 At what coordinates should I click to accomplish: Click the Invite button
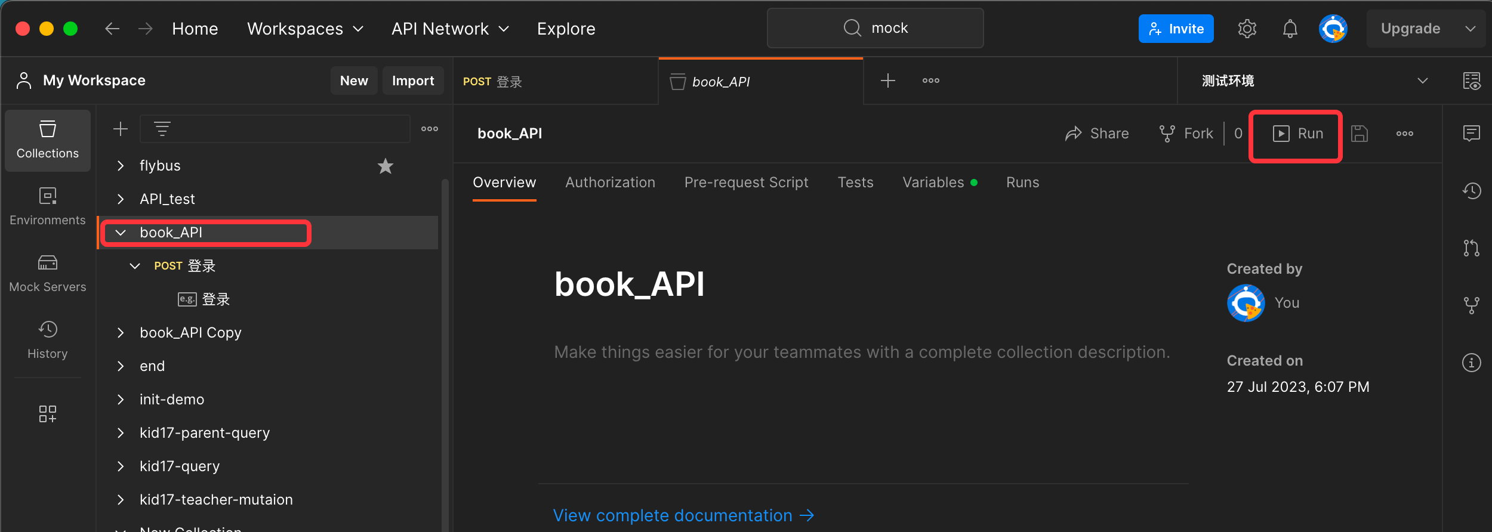point(1176,29)
